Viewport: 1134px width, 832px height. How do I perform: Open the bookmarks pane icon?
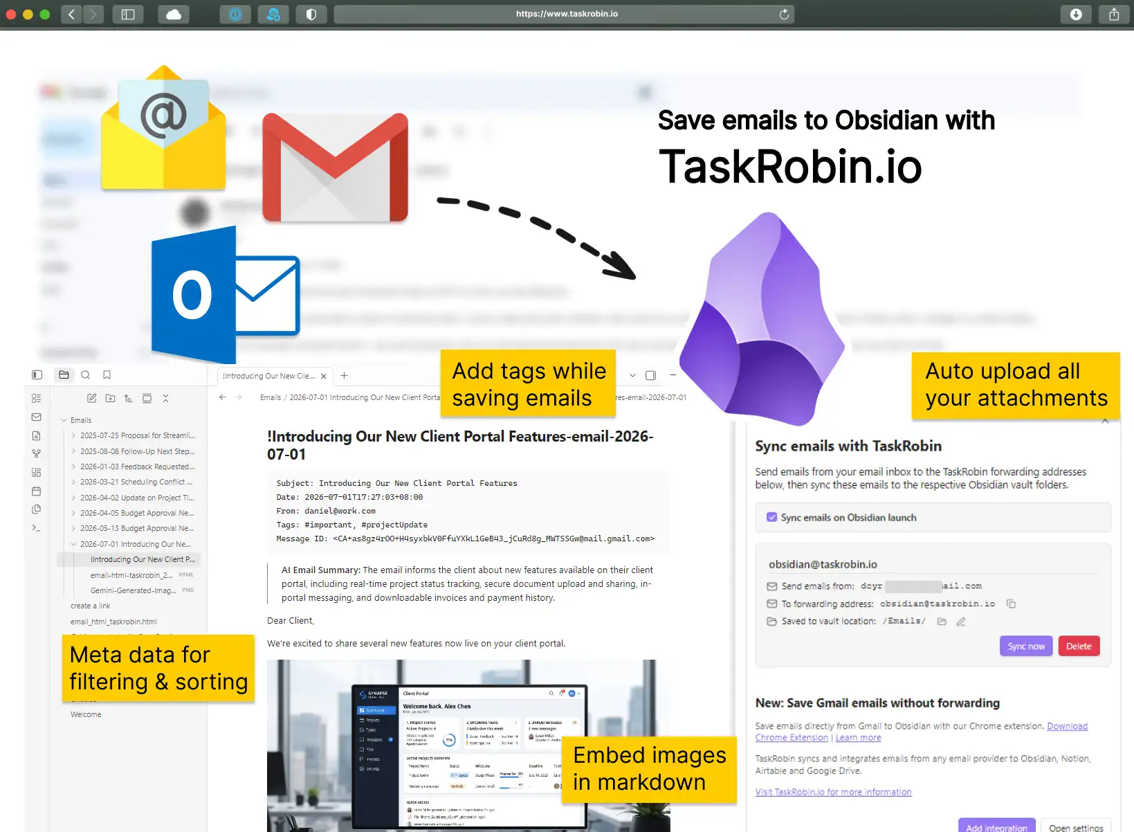click(107, 375)
